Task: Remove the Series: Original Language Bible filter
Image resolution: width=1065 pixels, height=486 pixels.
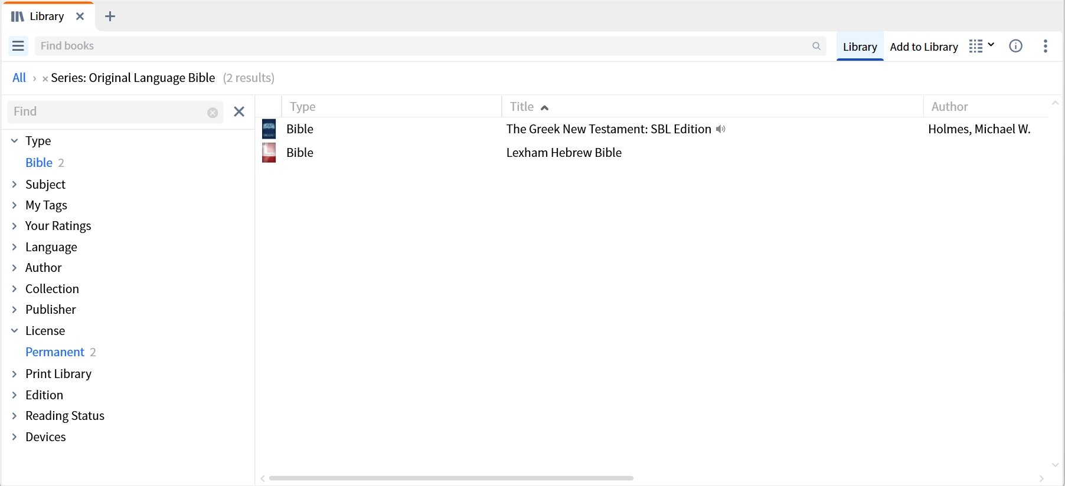Action: point(45,78)
